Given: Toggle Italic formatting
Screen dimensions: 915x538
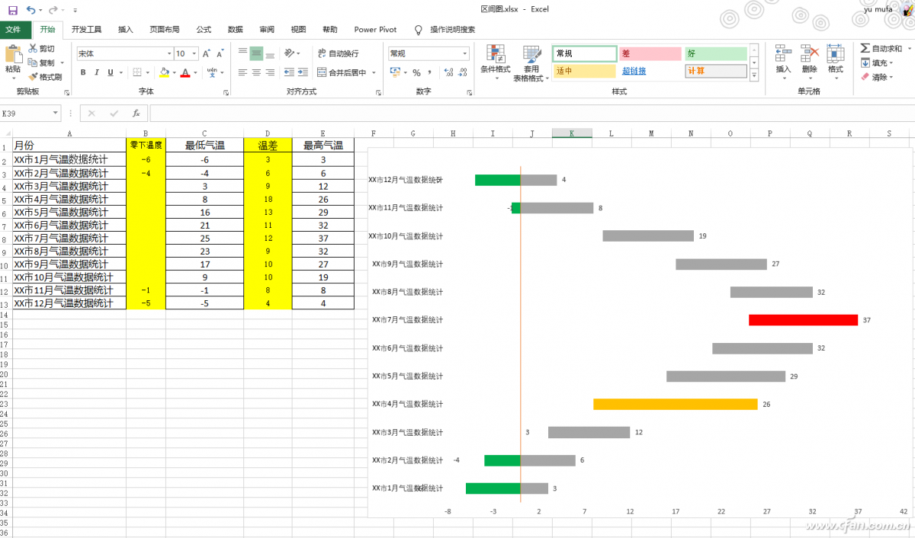Looking at the screenshot, I should point(97,72).
